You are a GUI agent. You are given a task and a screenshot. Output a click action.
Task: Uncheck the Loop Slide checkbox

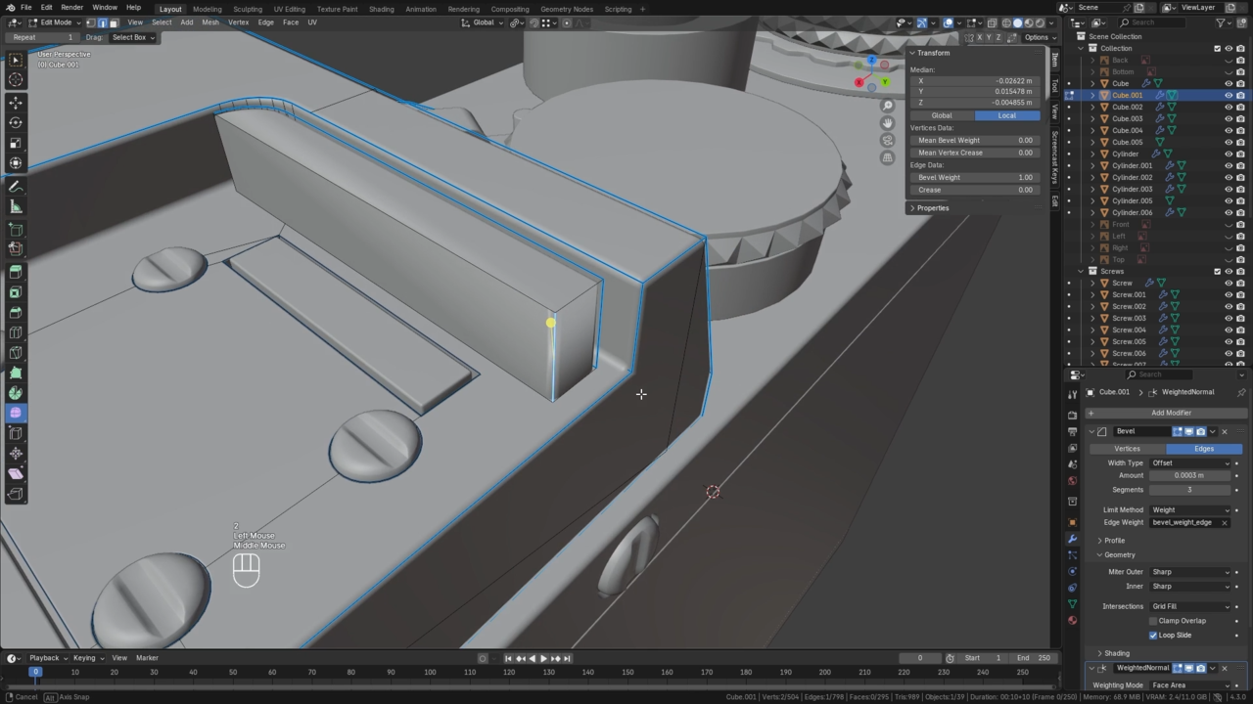pos(1153,636)
